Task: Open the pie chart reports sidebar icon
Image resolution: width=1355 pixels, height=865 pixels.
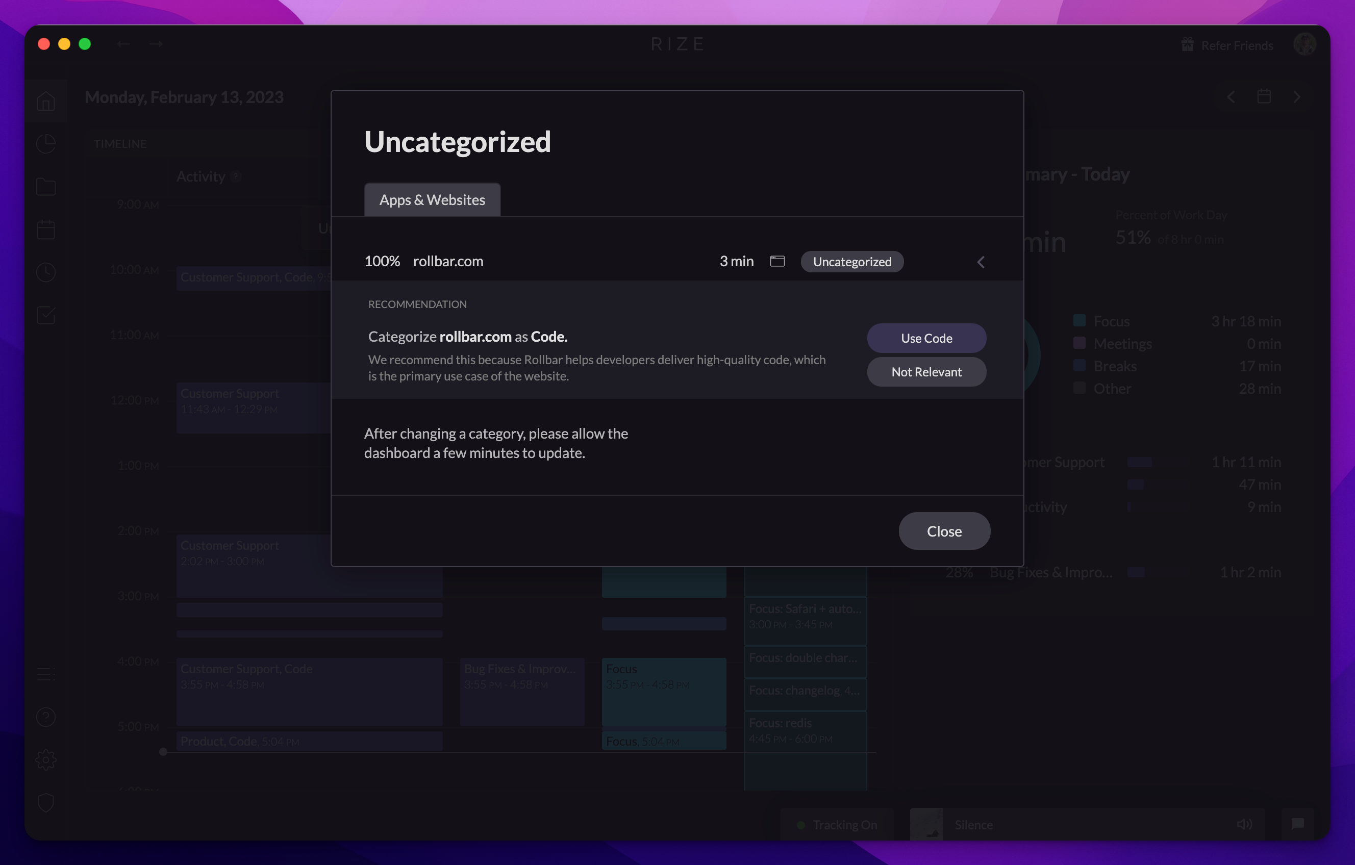Action: [x=45, y=144]
